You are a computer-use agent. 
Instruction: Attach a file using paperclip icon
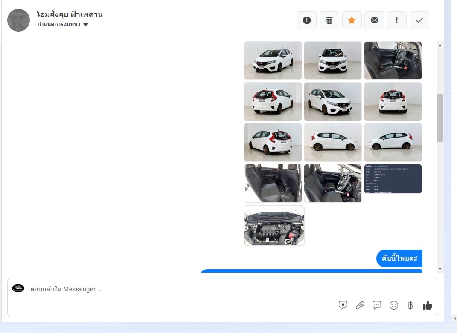click(360, 305)
